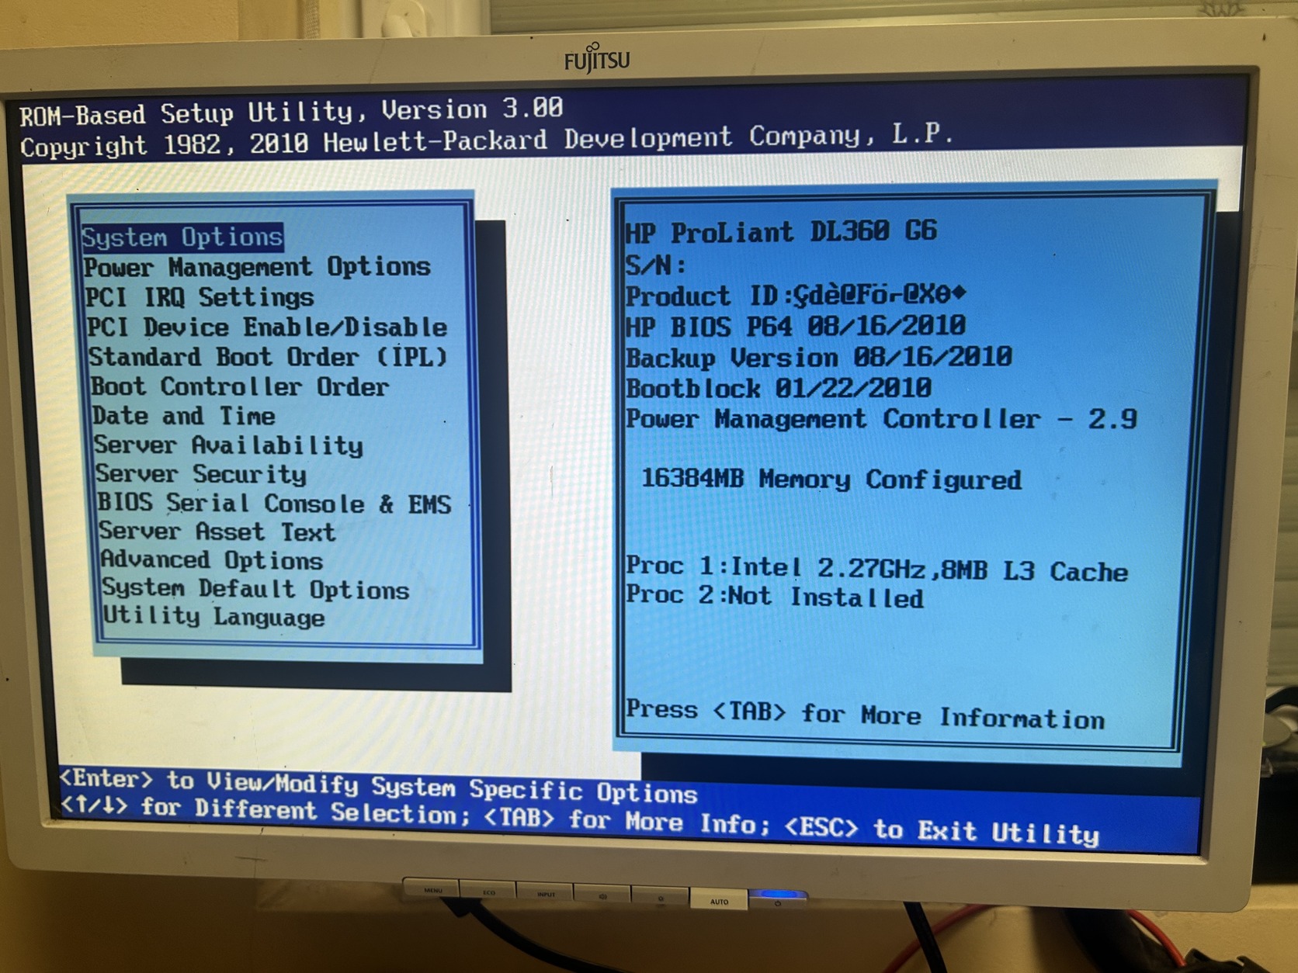Click the "Proc 1:Intel 2.27GHz" processor line

(x=877, y=569)
